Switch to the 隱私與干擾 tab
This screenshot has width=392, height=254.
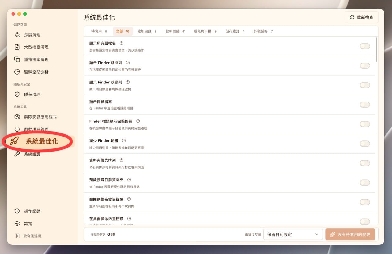click(205, 31)
